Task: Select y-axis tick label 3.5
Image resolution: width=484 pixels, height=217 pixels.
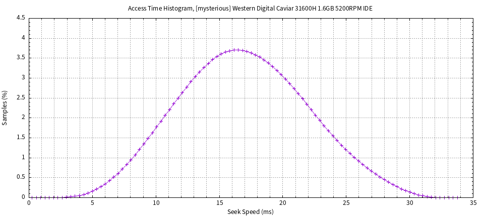Action: click(21, 58)
